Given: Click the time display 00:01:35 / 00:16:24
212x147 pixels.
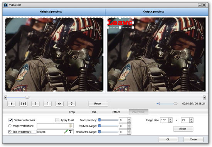Looking at the screenshot, I should (x=193, y=104).
